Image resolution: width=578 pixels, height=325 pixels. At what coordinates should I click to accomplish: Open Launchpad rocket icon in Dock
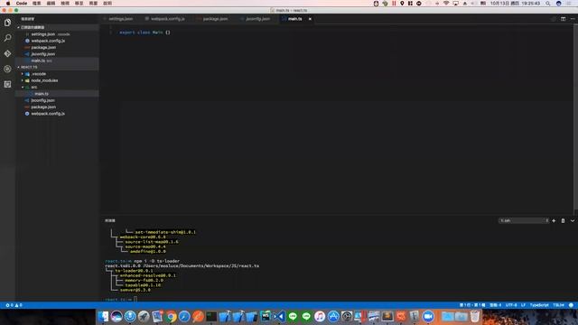[x=144, y=316]
